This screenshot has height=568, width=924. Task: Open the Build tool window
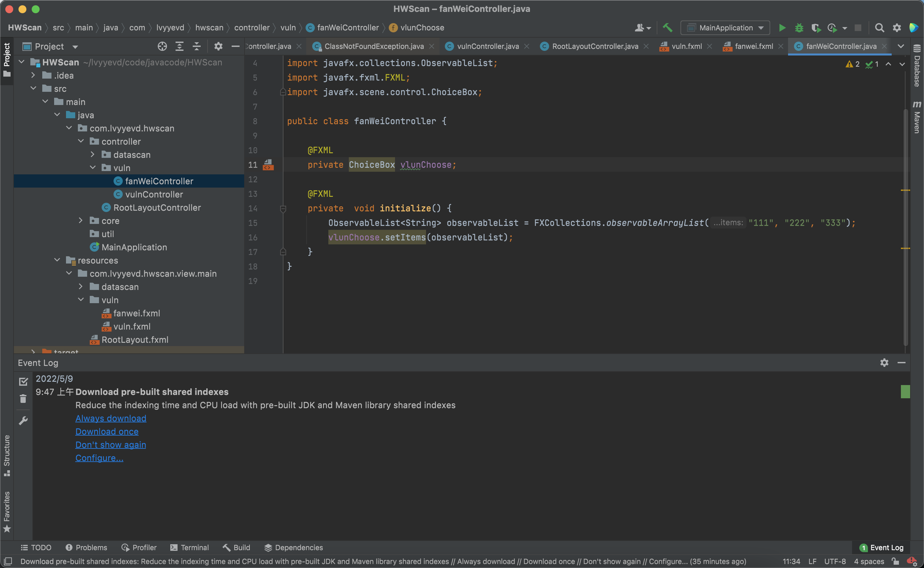coord(236,547)
